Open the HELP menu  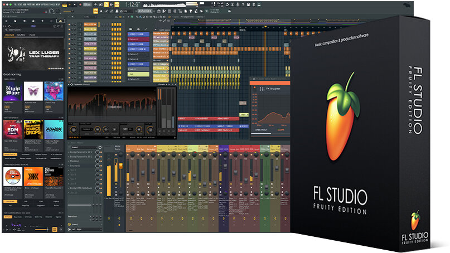57,4
